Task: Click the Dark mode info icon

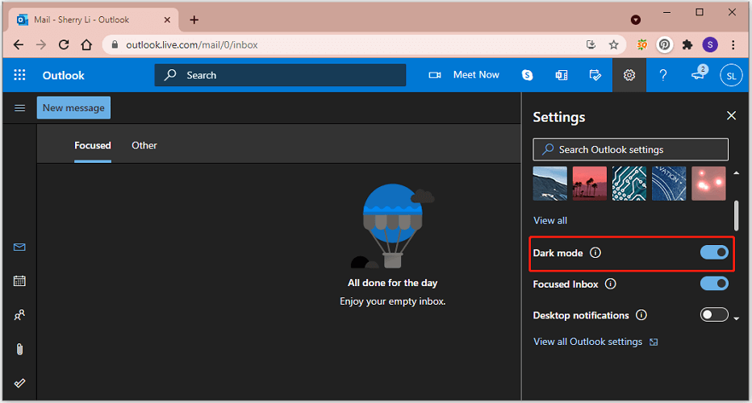Action: click(x=595, y=252)
